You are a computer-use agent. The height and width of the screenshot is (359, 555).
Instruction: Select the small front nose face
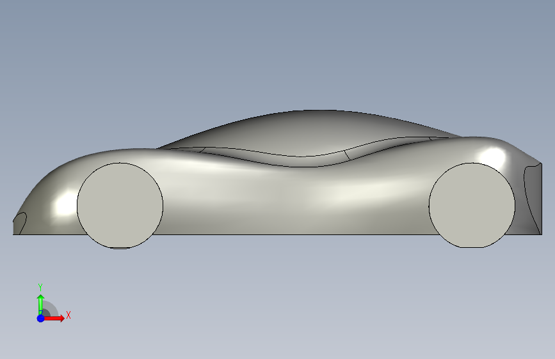(19, 224)
